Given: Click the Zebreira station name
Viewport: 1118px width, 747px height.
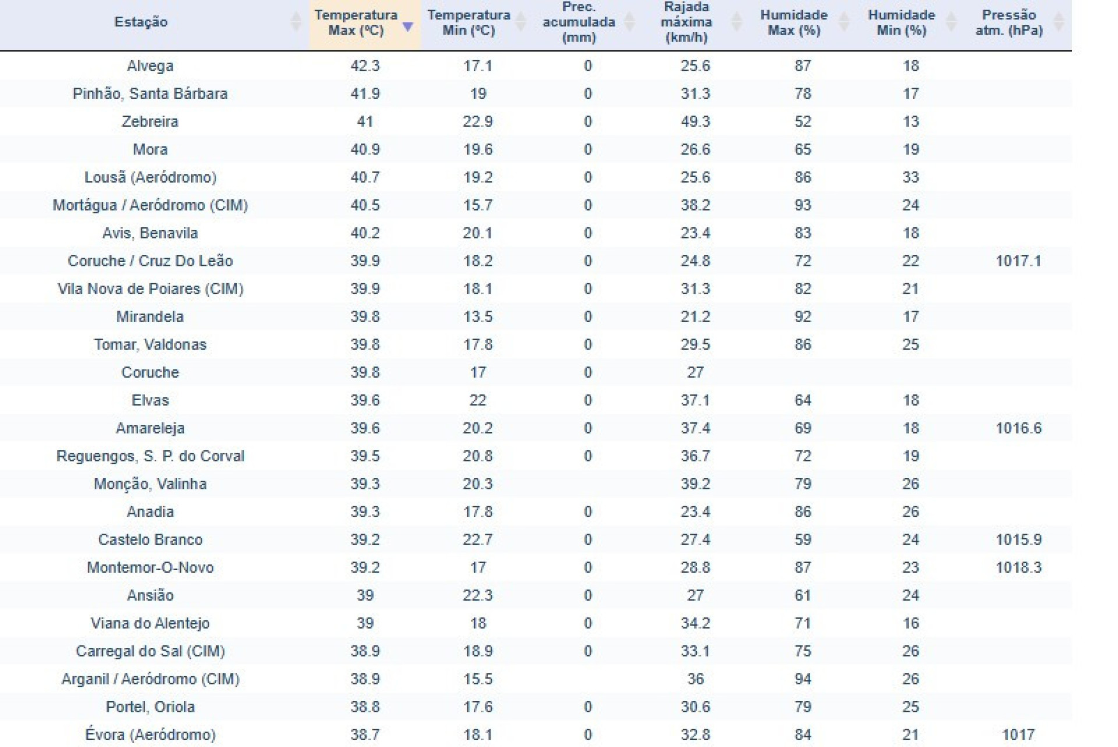Looking at the screenshot, I should tap(150, 122).
